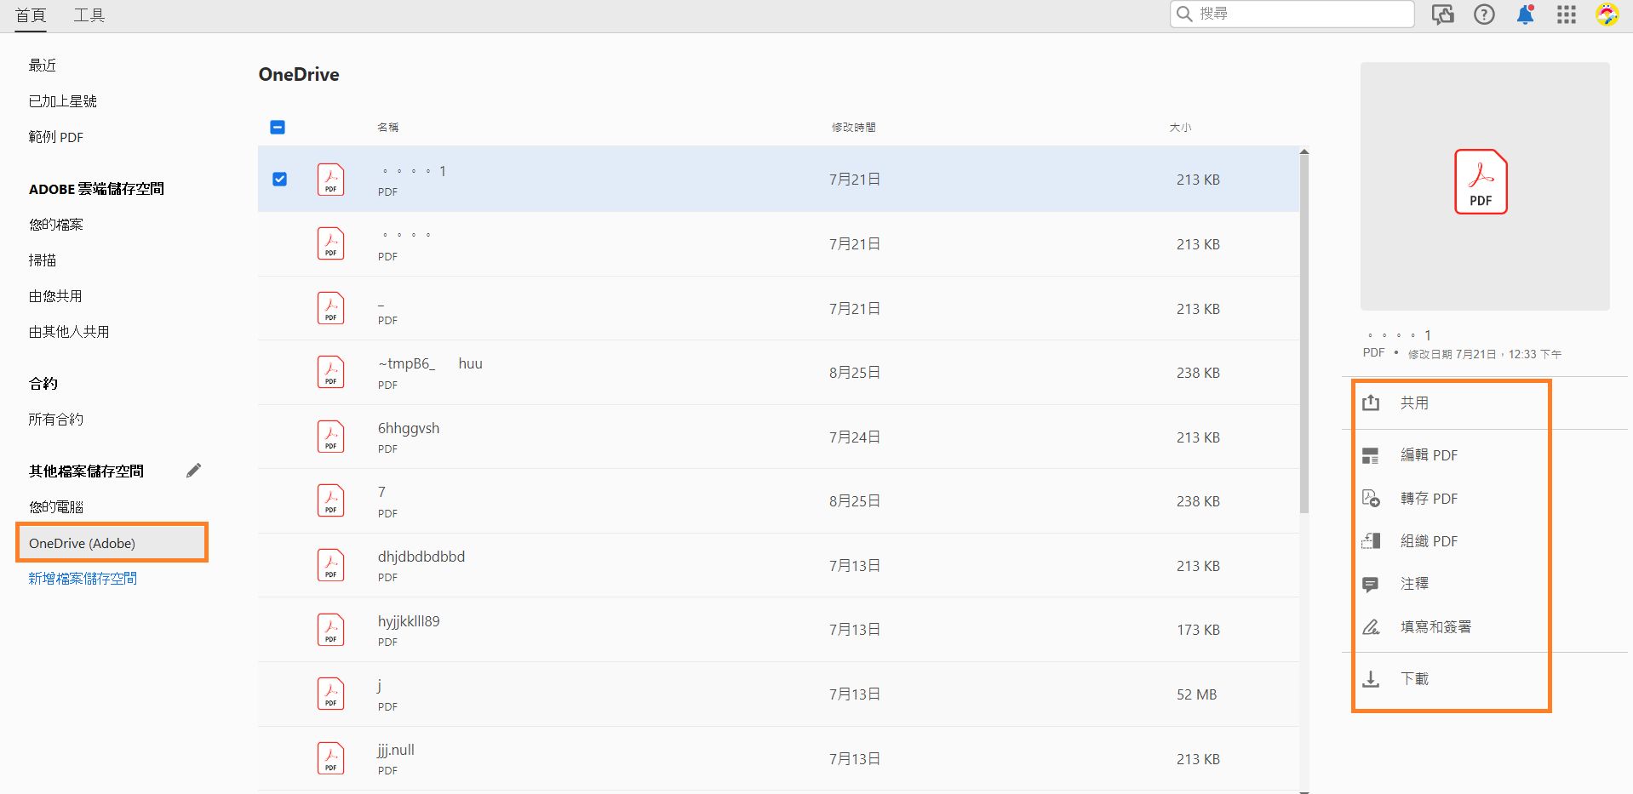Open 範例 PDF in sidebar

click(x=56, y=137)
